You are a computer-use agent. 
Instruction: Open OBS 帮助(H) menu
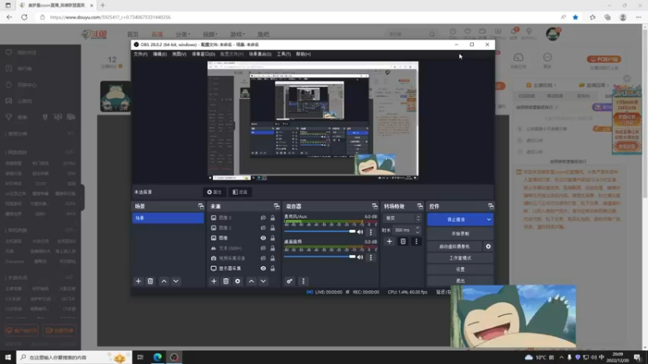point(303,54)
